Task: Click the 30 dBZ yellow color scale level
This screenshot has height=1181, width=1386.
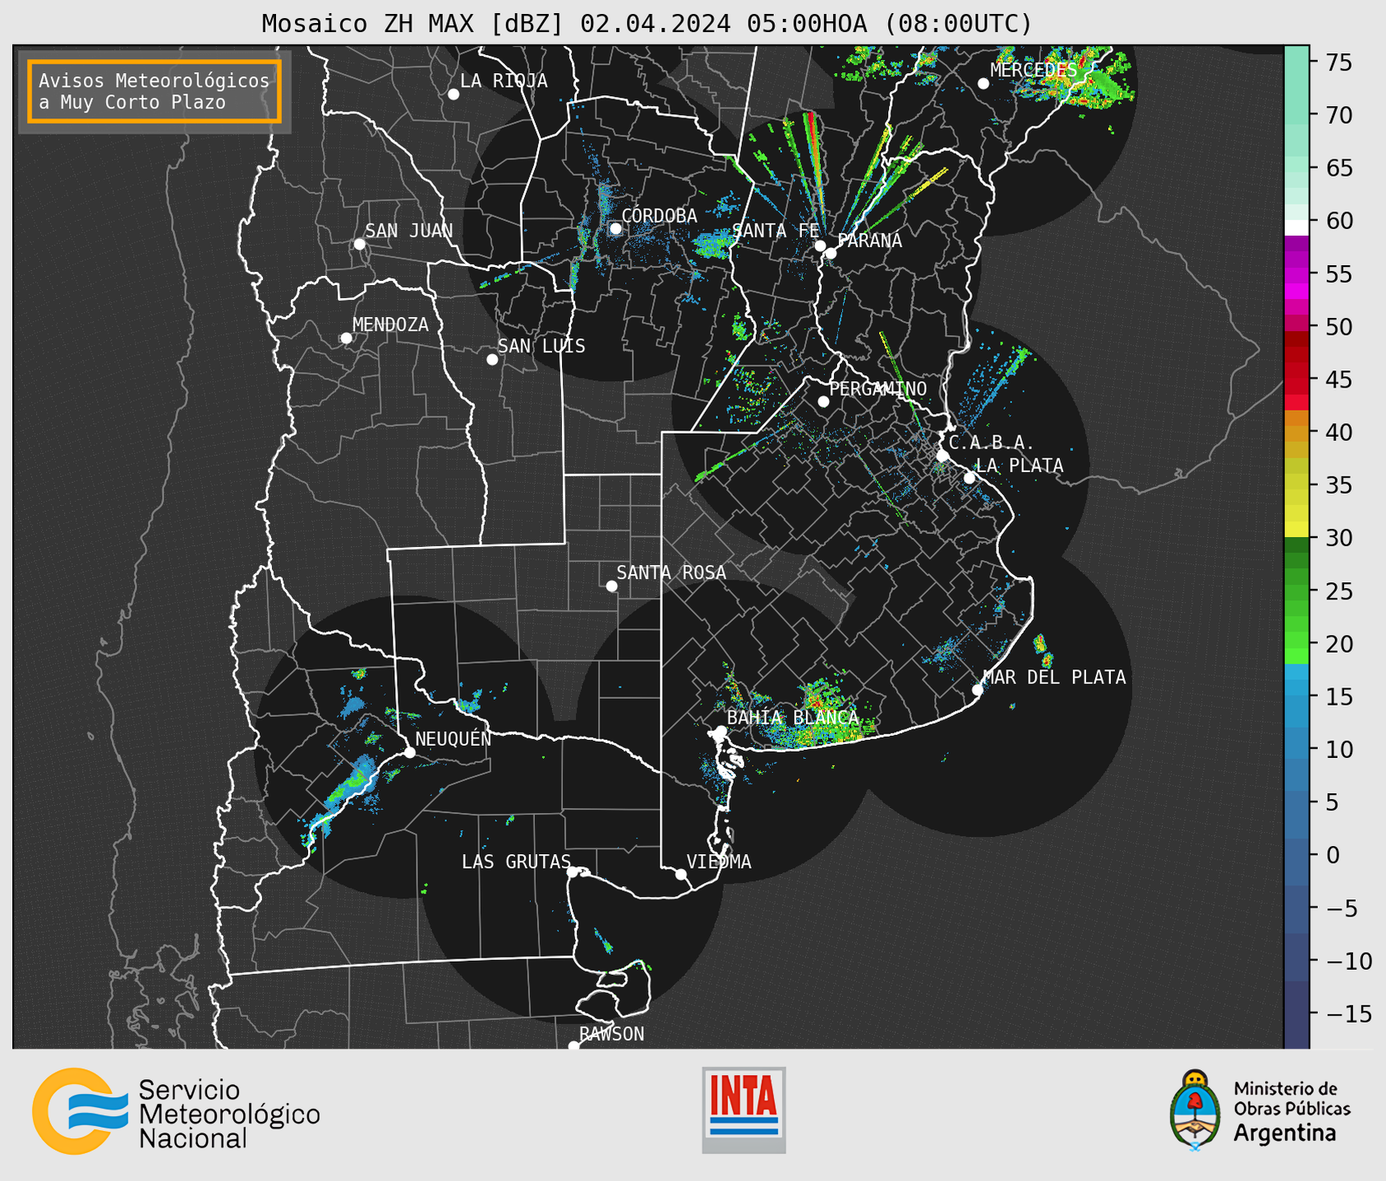Action: pyautogui.click(x=1296, y=530)
